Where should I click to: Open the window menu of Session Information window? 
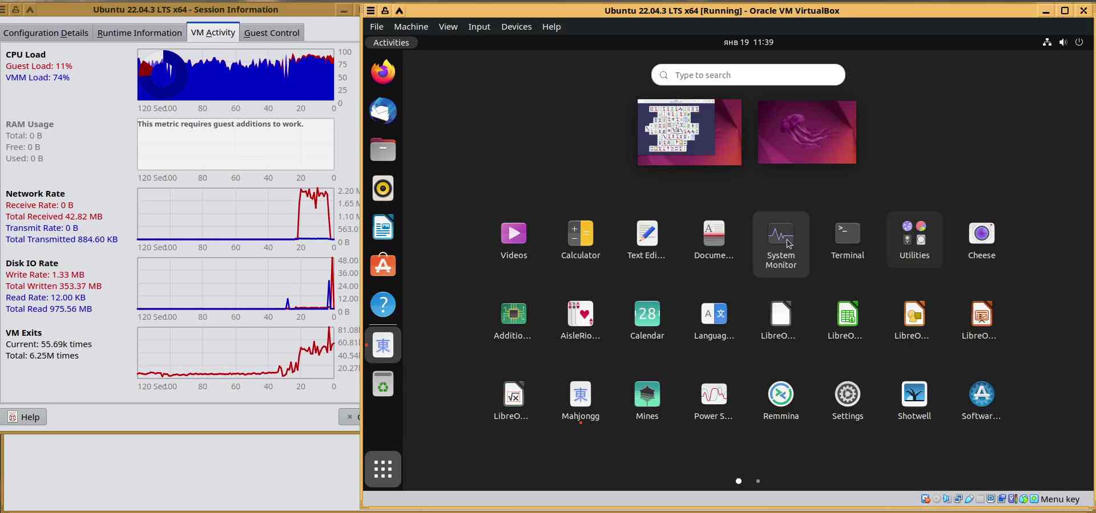(2, 10)
